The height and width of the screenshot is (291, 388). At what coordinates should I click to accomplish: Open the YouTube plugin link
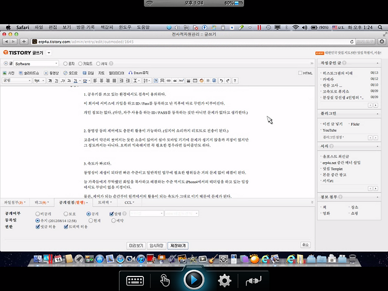pyautogui.click(x=329, y=130)
